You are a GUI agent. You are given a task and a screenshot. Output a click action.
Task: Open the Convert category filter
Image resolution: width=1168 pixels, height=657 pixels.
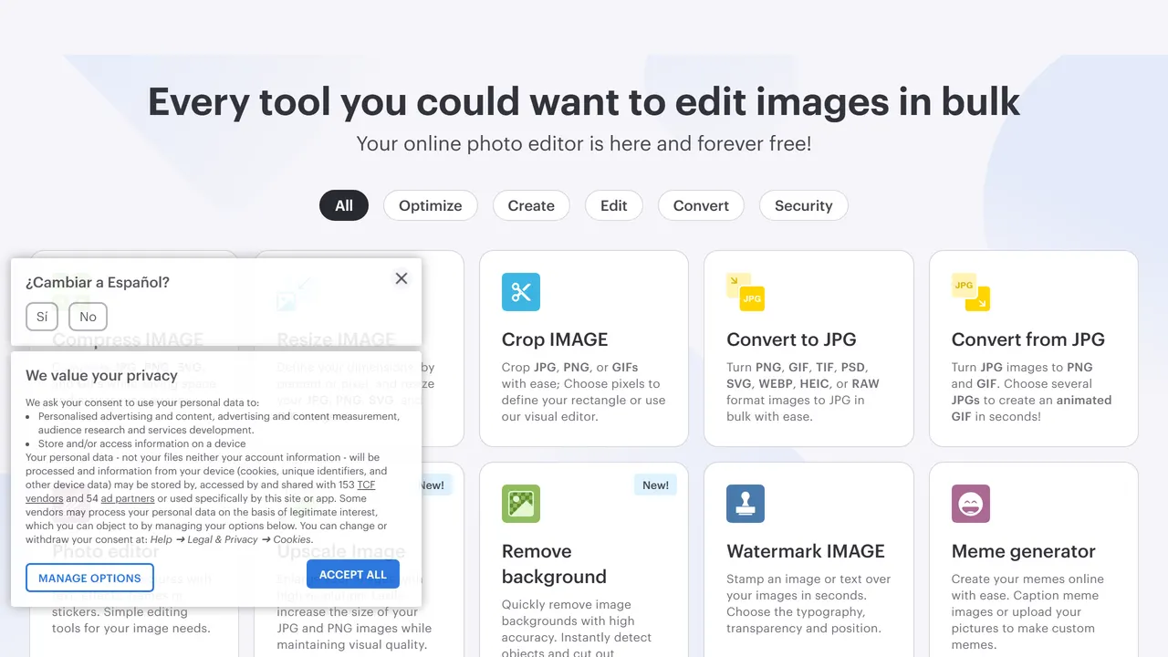[x=701, y=205]
